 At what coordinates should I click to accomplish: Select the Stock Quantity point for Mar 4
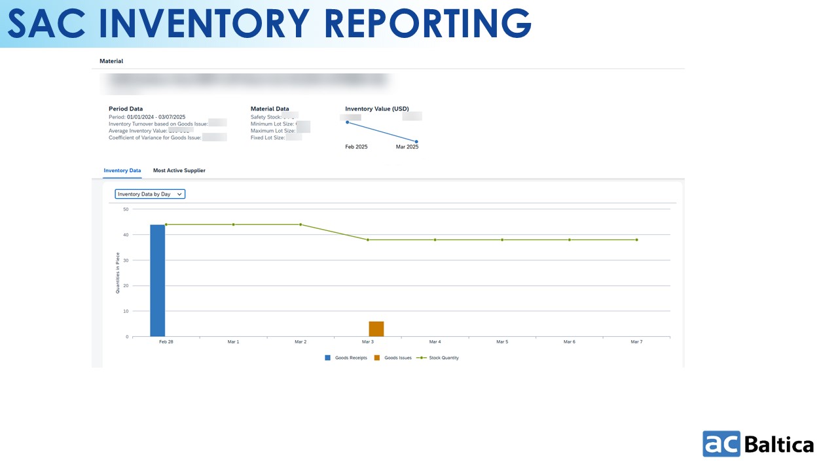pyautogui.click(x=435, y=240)
